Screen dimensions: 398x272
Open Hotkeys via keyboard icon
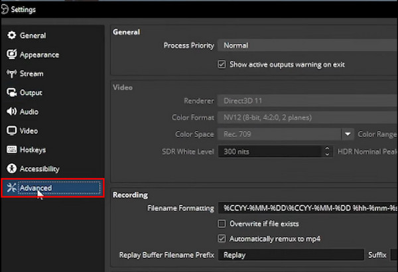point(11,150)
